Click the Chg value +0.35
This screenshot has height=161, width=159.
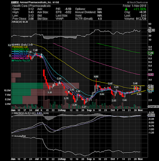(x=143, y=12)
